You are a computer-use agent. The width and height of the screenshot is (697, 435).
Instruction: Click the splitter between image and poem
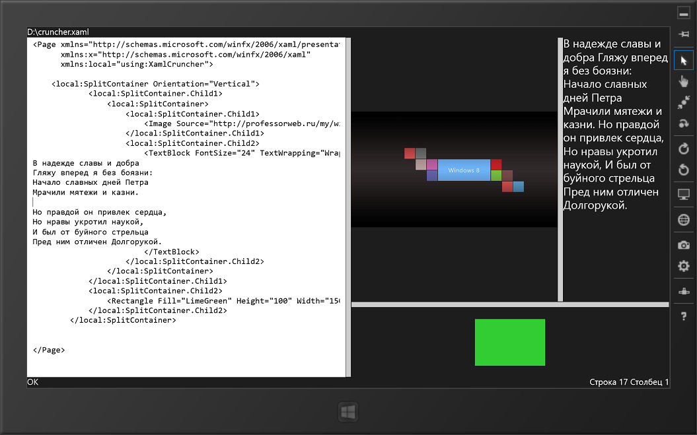[560, 169]
